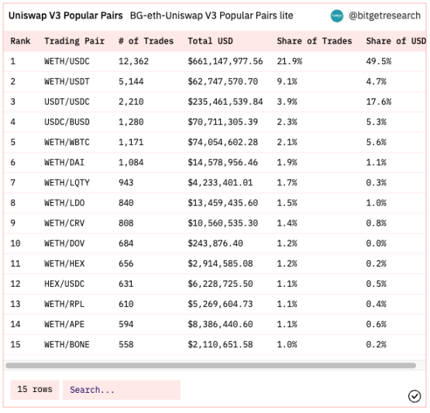Viewport: 430px width, 413px height.
Task: Click the 9.1% share of trades cell
Action: (x=287, y=81)
